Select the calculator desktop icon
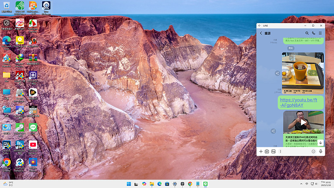This screenshot has height=188, width=334. 33,112
